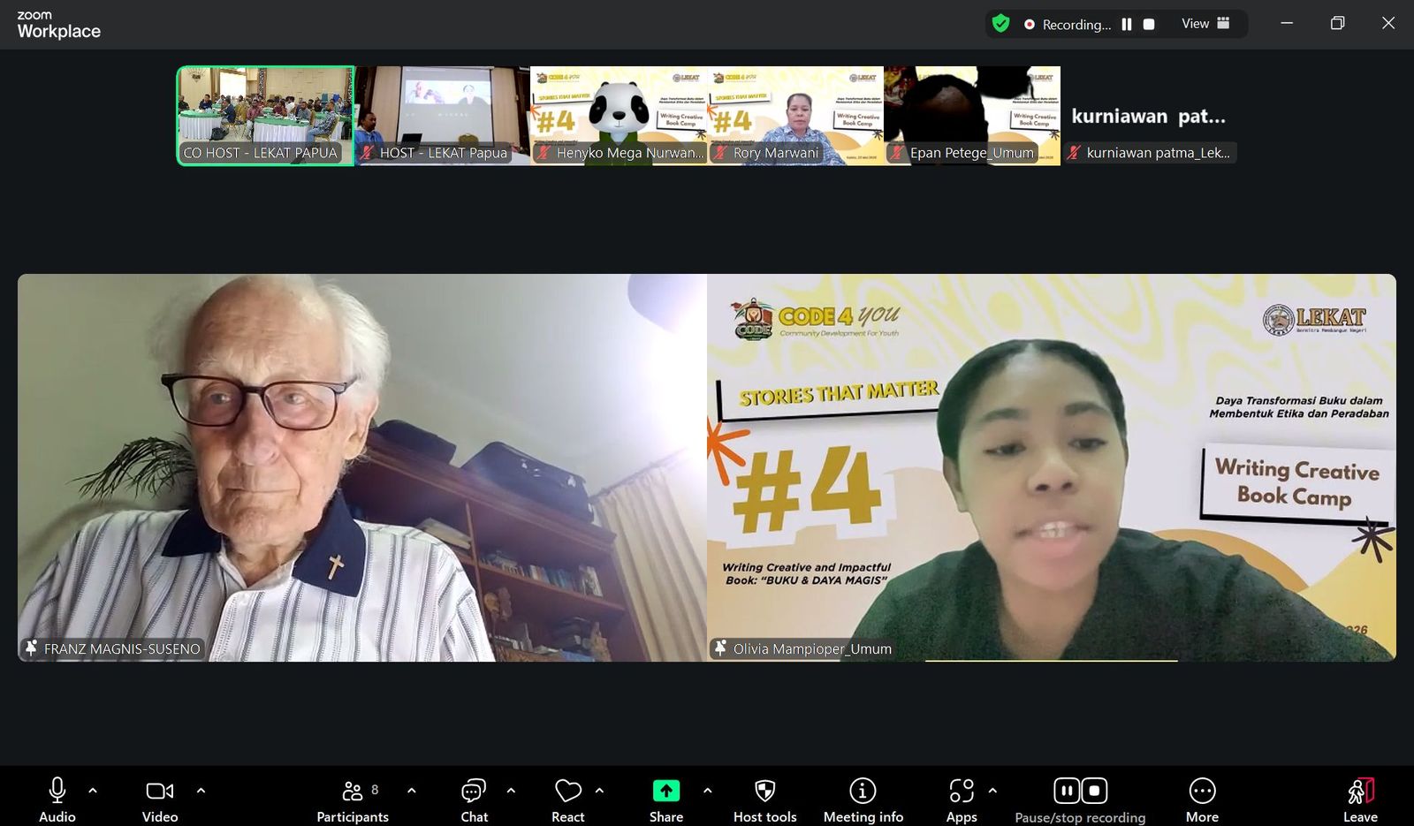This screenshot has width=1414, height=826.
Task: Open the Apps panel
Action: [962, 800]
